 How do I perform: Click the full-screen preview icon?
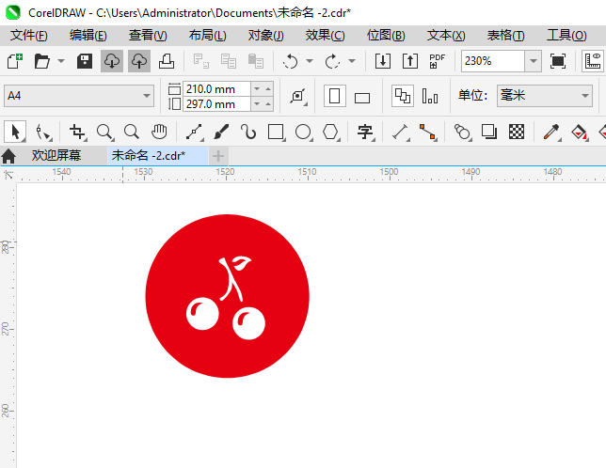pyautogui.click(x=558, y=61)
